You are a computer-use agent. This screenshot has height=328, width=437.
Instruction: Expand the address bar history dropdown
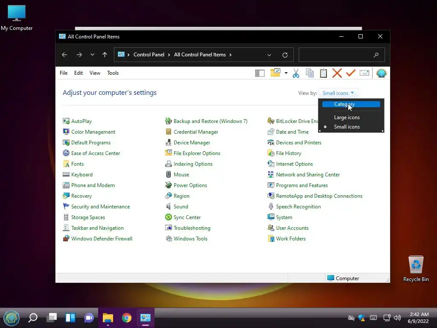tap(269, 55)
